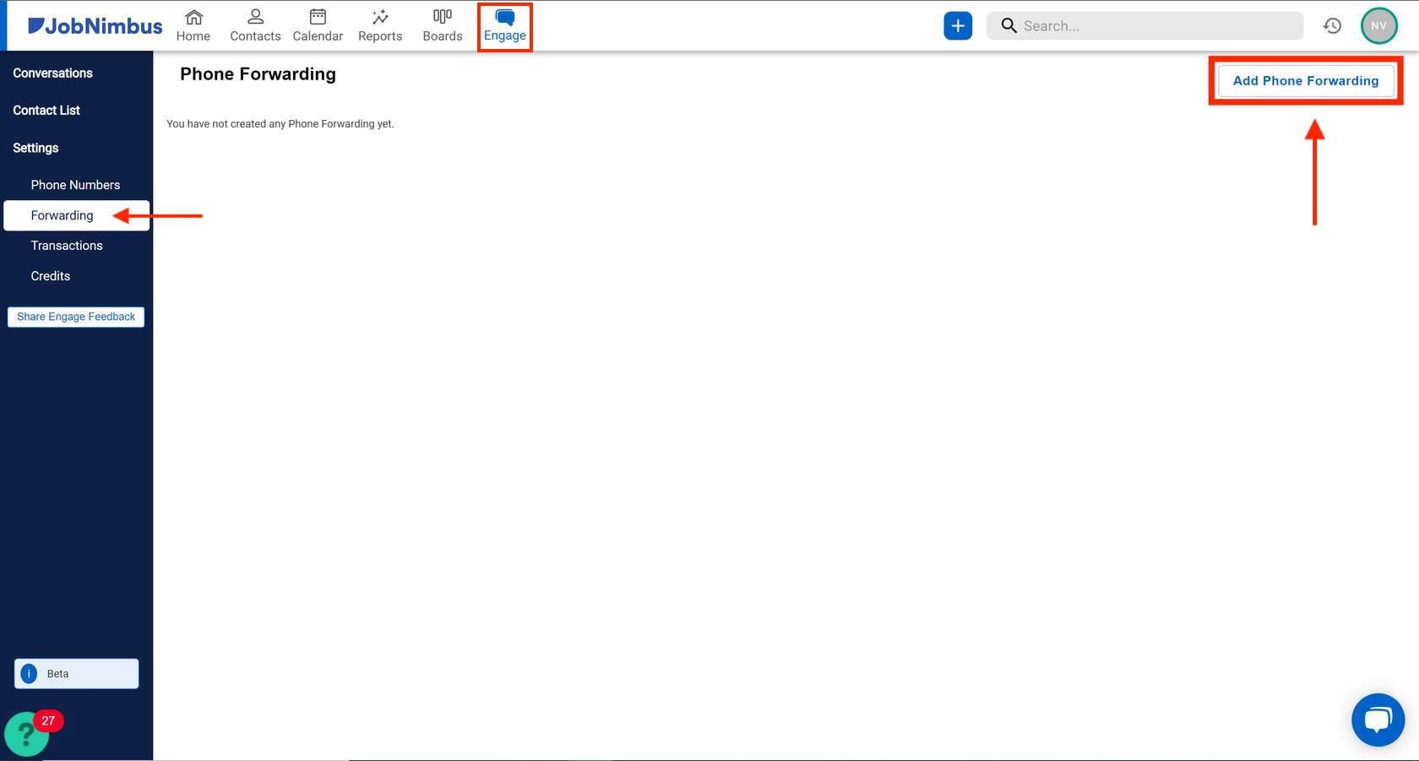
Task: Launch the live chat widget
Action: [x=1378, y=719]
